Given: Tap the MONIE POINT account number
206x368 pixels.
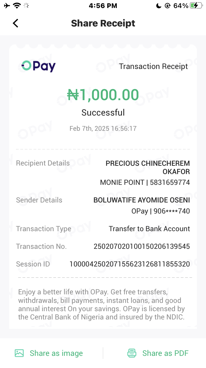Looking at the screenshot, I should click(x=170, y=182).
